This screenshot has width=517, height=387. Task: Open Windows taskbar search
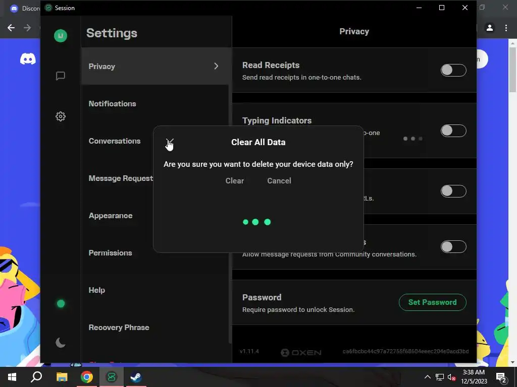36,377
